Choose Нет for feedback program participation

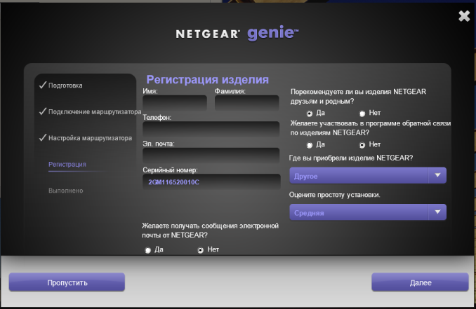point(362,145)
